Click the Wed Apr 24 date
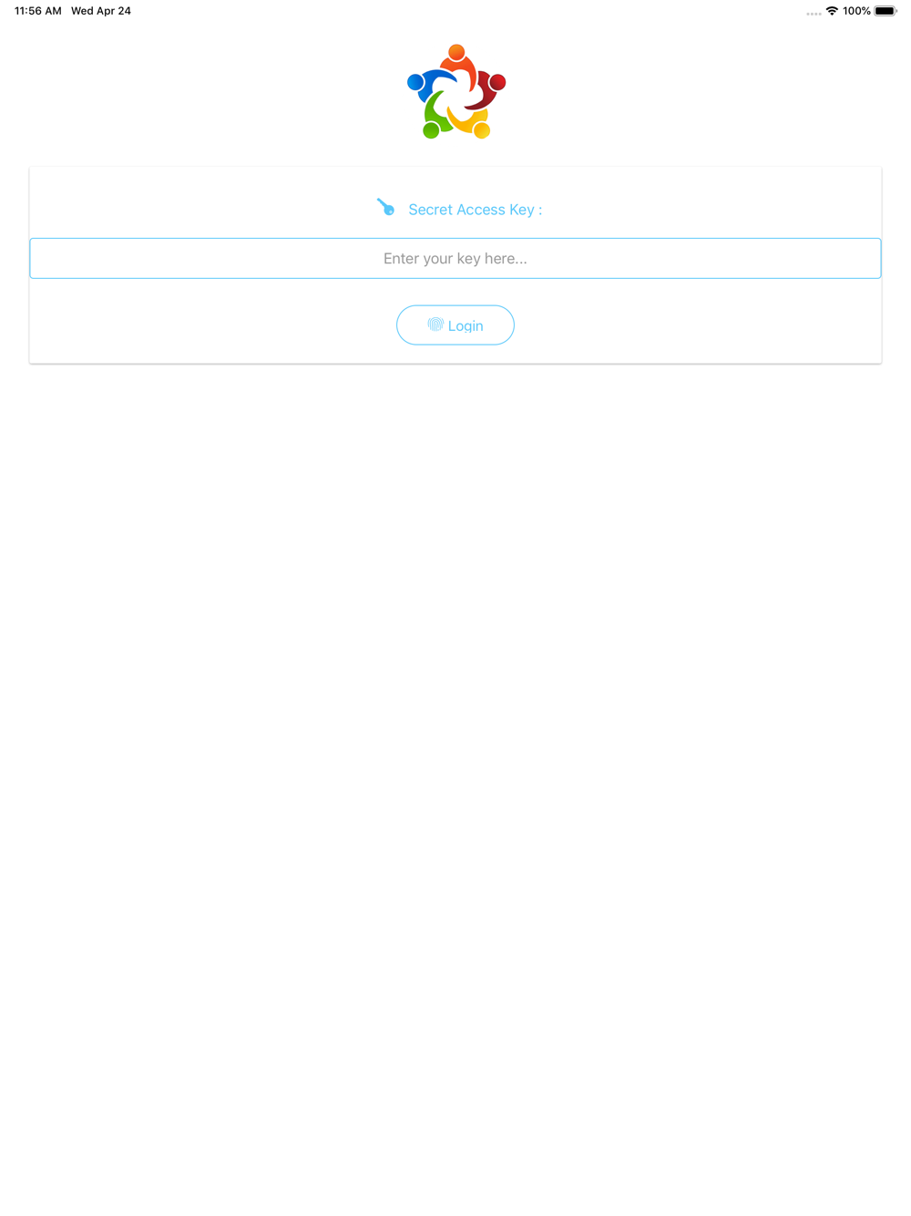The image size is (911, 1216). pyautogui.click(x=101, y=11)
